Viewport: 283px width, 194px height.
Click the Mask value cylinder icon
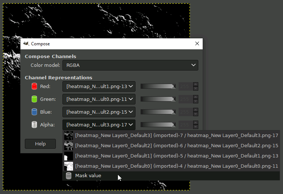click(x=69, y=176)
